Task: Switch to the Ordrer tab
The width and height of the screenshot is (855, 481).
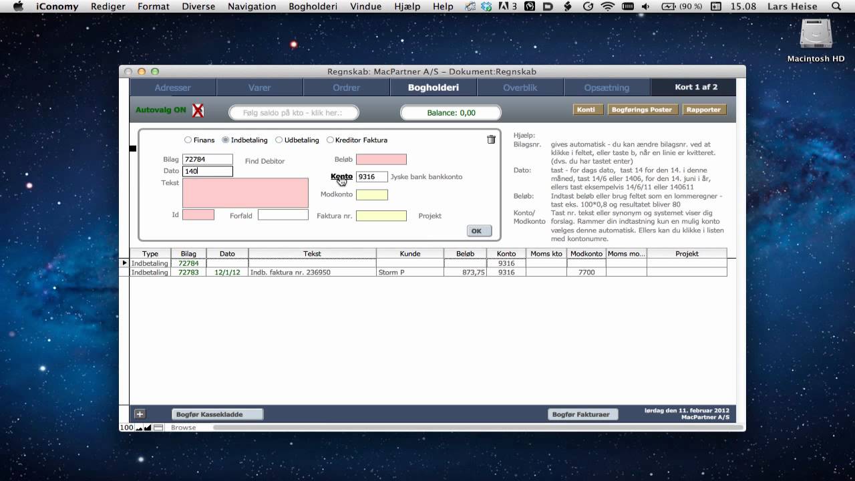Action: [347, 88]
